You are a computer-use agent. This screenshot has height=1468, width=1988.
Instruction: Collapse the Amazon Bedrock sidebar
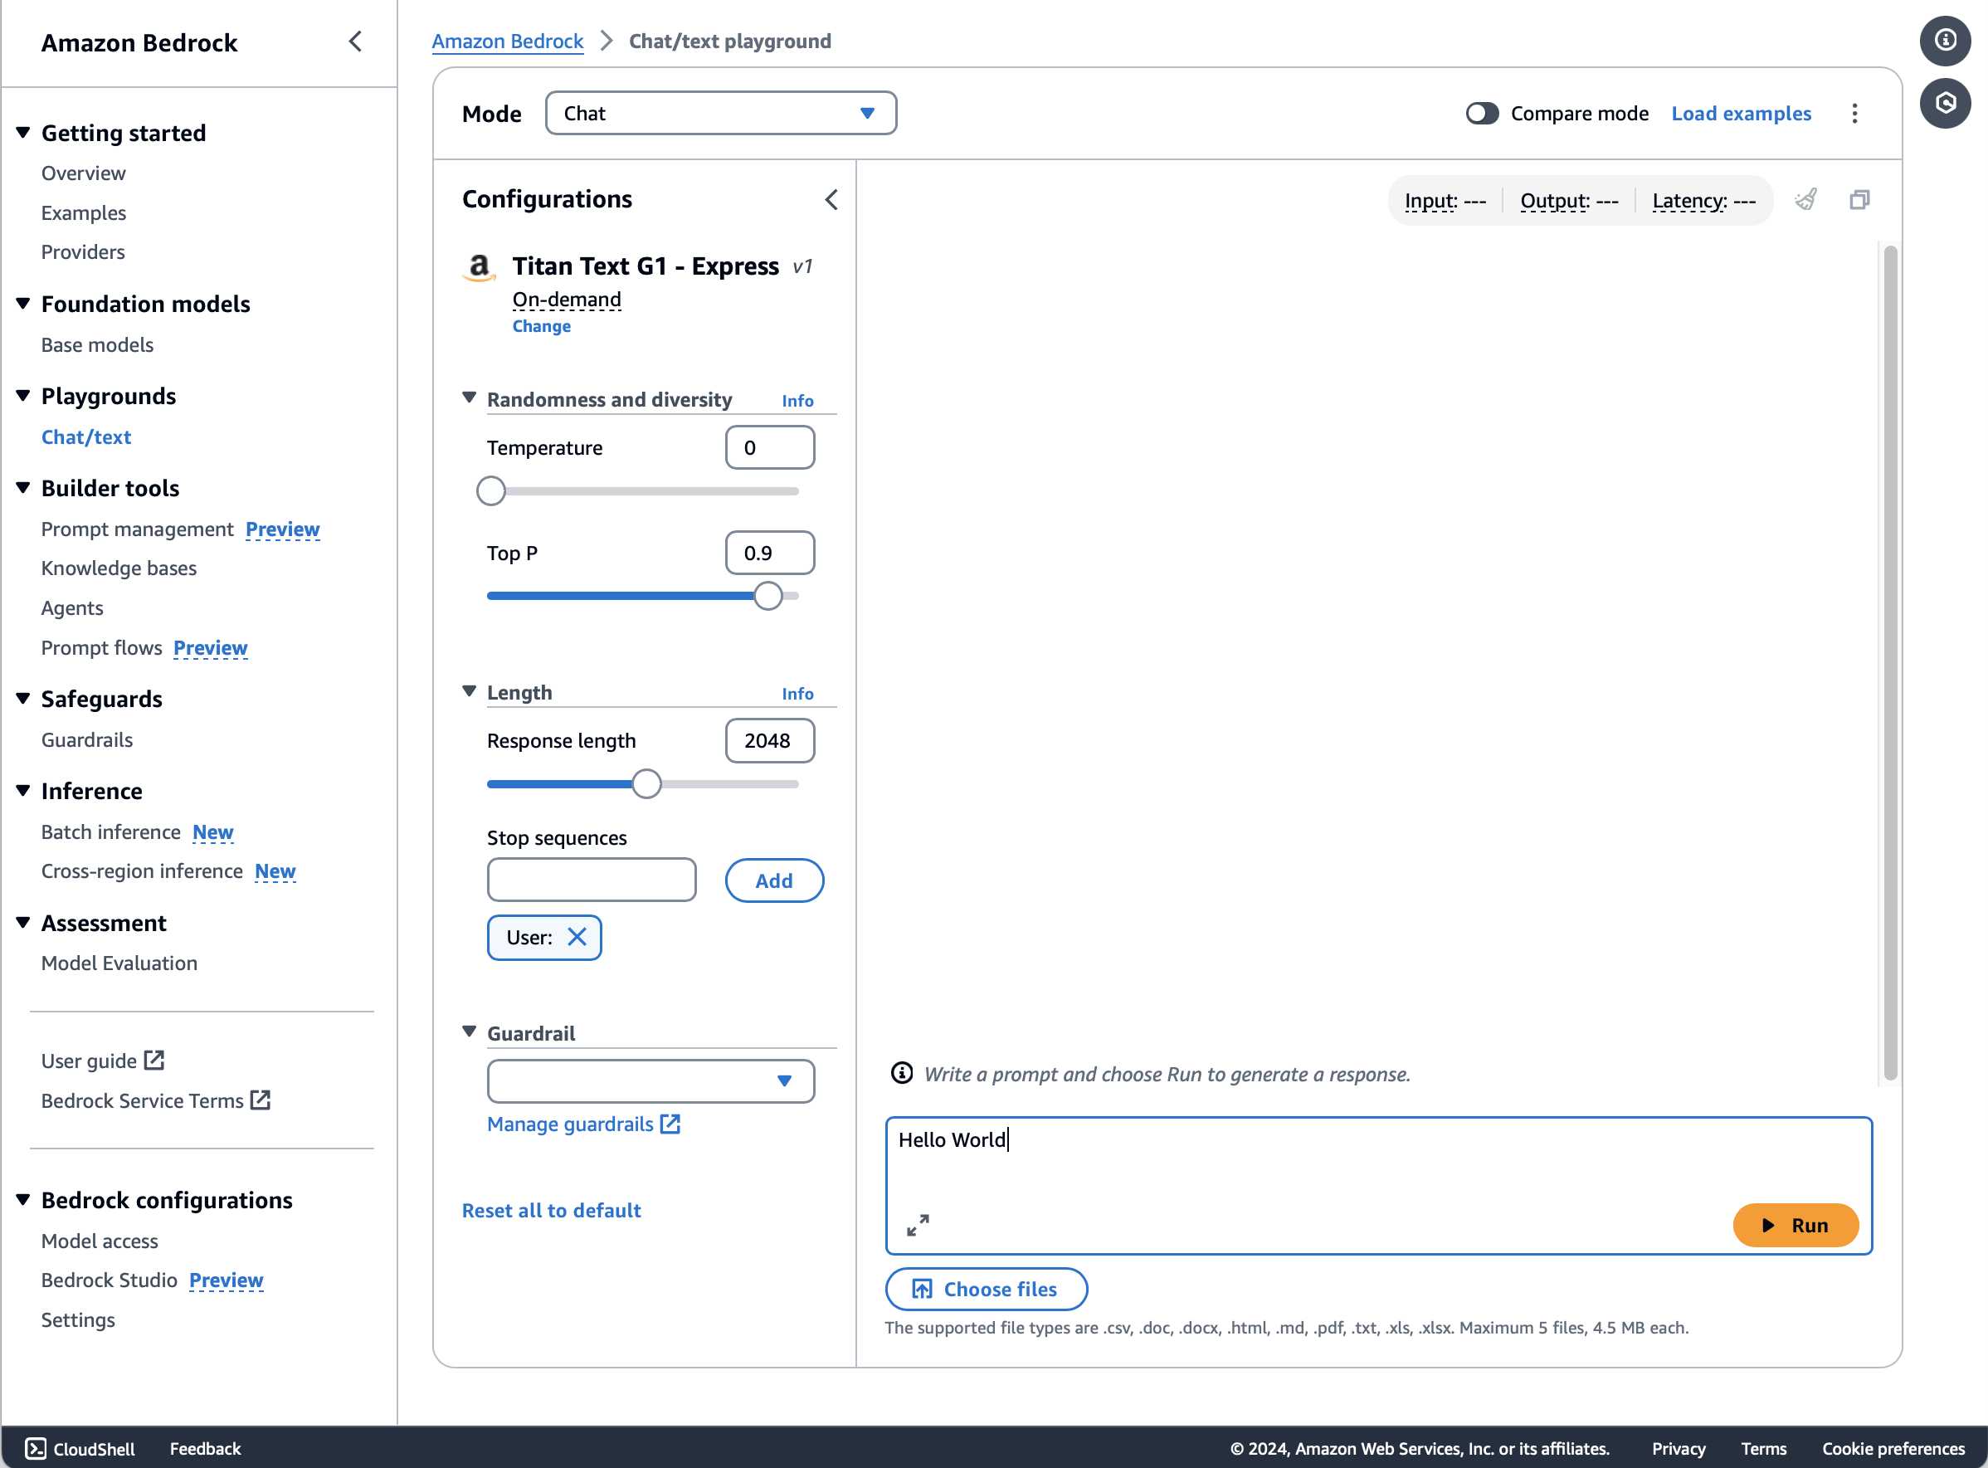click(355, 41)
